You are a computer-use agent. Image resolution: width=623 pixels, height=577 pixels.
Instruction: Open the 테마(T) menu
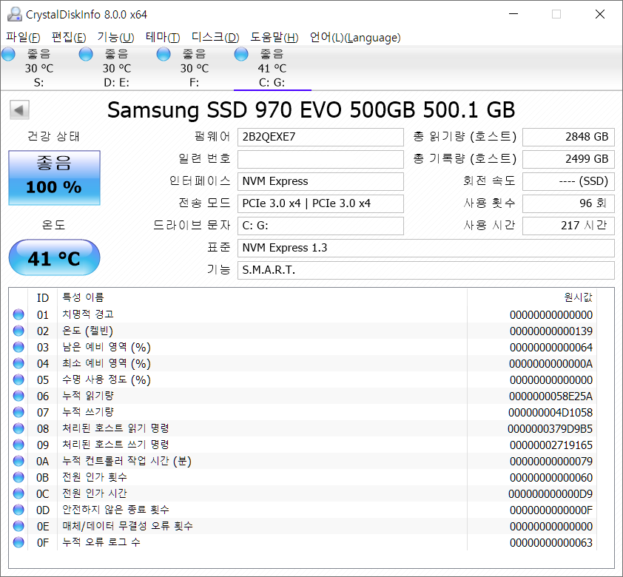163,37
